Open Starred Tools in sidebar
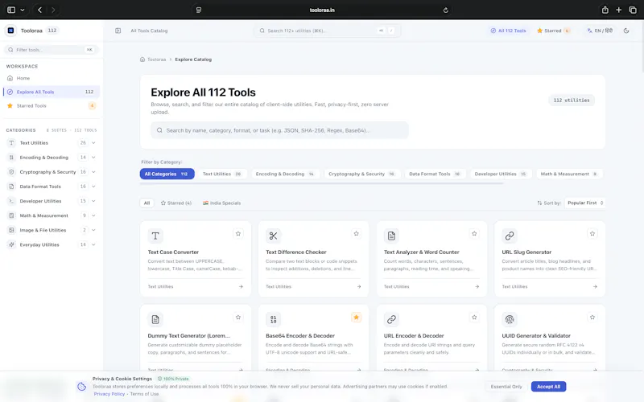Screen dimensions: 644x402 [x=52, y=106]
